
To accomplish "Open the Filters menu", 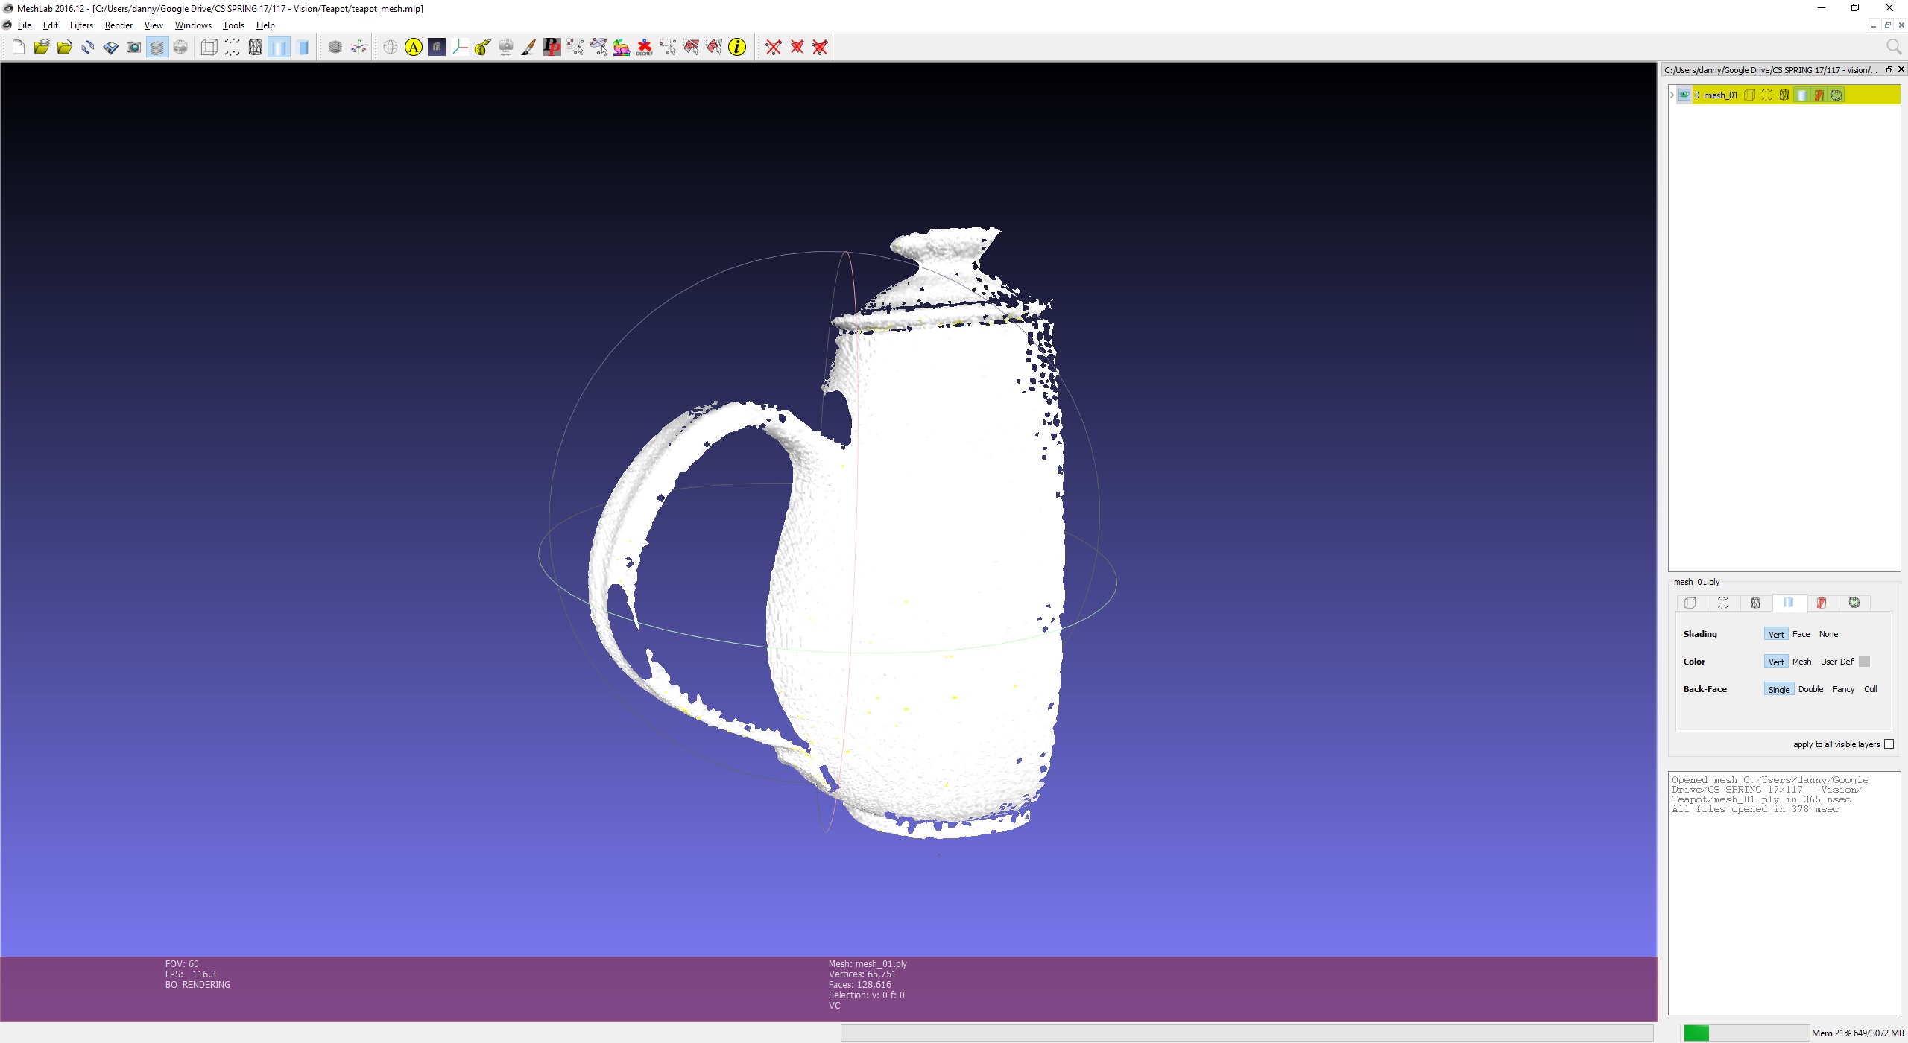I will pyautogui.click(x=81, y=25).
